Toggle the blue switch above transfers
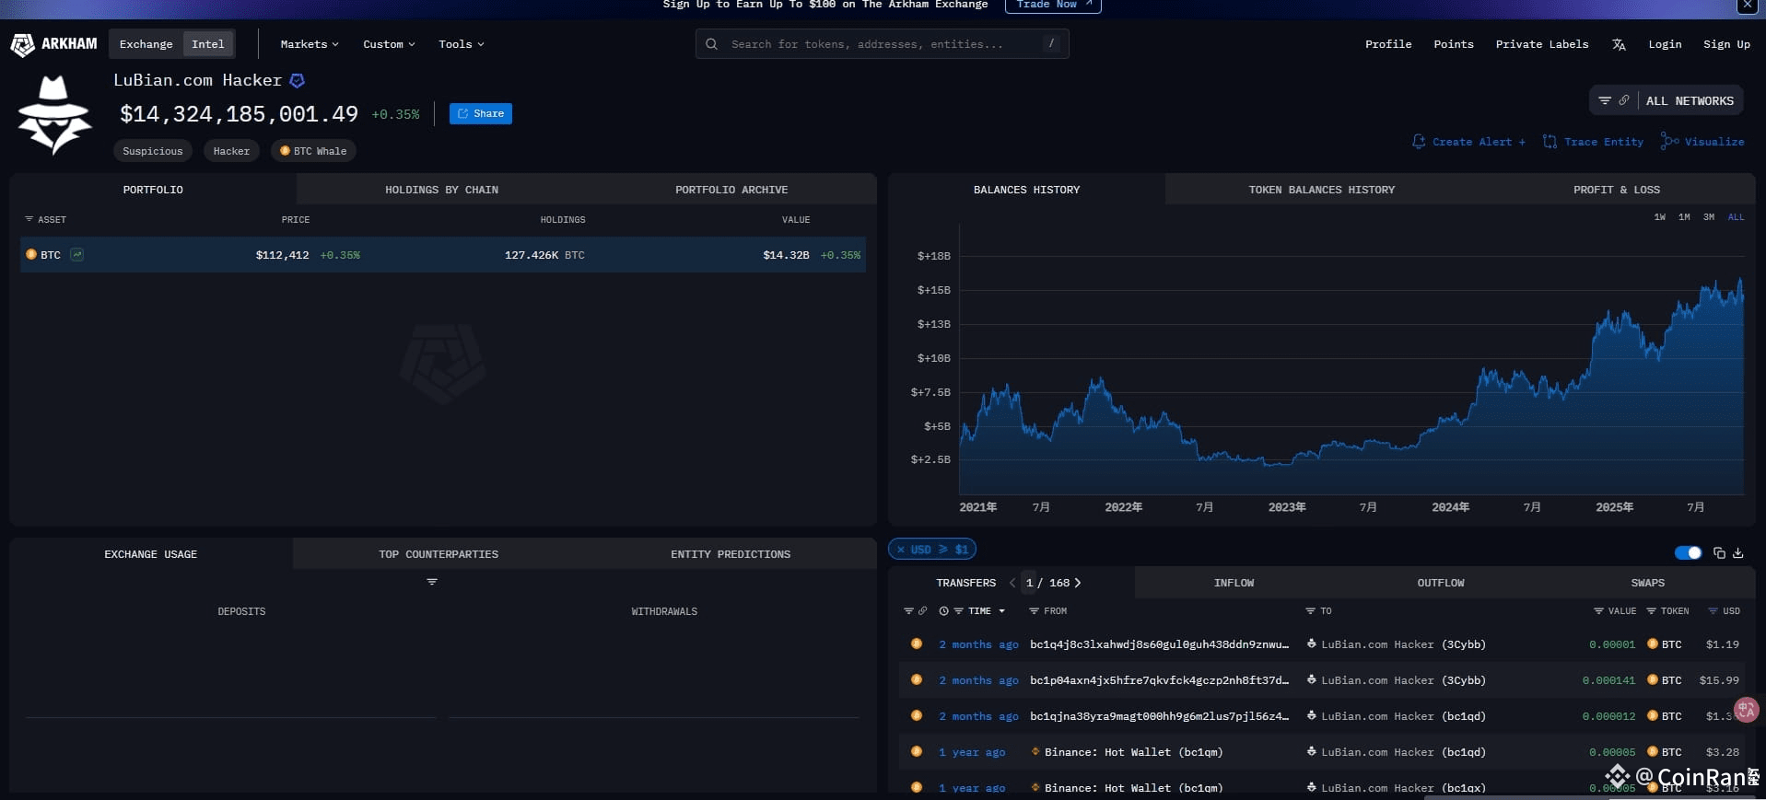Image resolution: width=1766 pixels, height=800 pixels. pos(1688,553)
